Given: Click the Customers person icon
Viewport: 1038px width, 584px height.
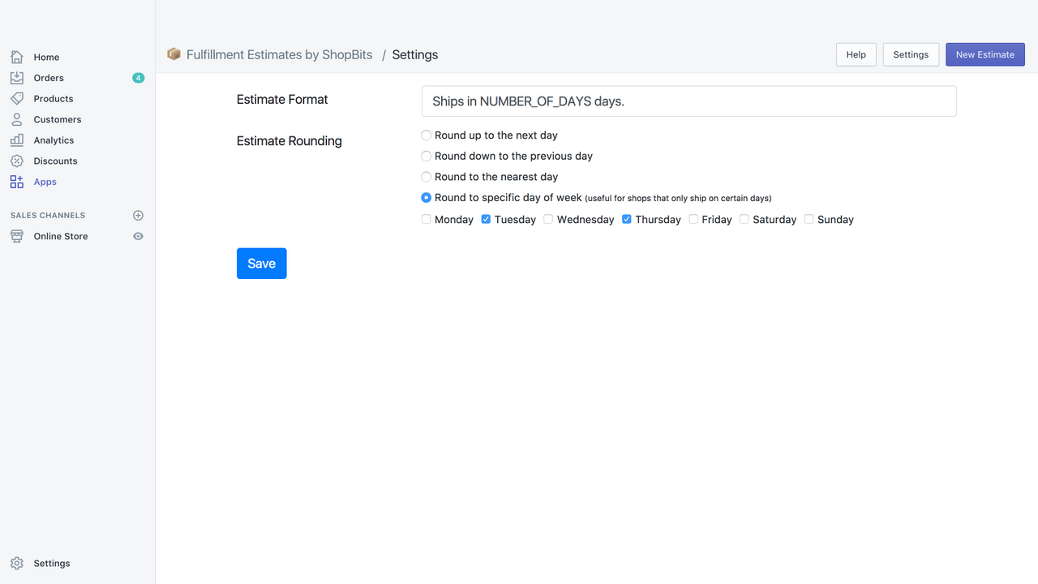Looking at the screenshot, I should 17,119.
